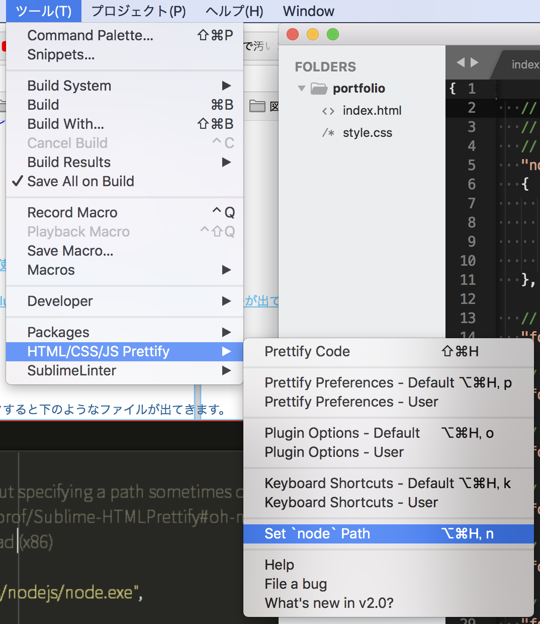Collapse the portfolio folder tree
The height and width of the screenshot is (624, 540).
tap(302, 88)
